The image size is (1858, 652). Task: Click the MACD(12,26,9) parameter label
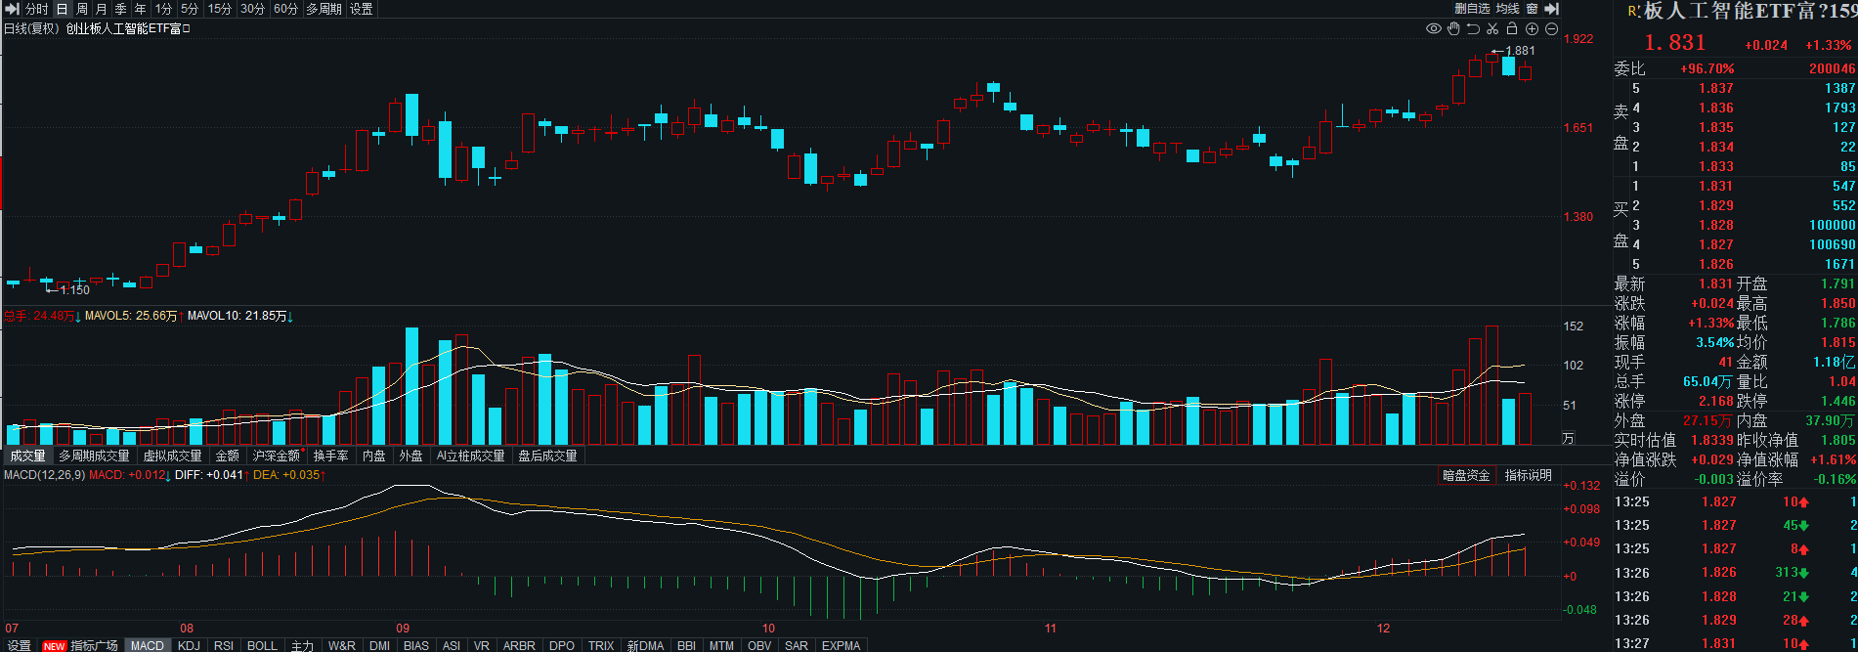45,475
